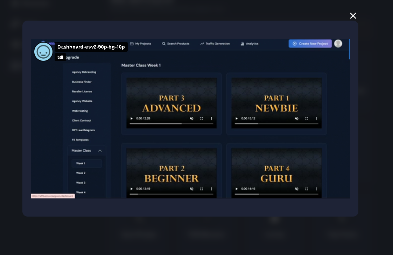This screenshot has height=255, width=393.
Task: Unmute the Part 4 Guru video
Action: tap(296, 189)
